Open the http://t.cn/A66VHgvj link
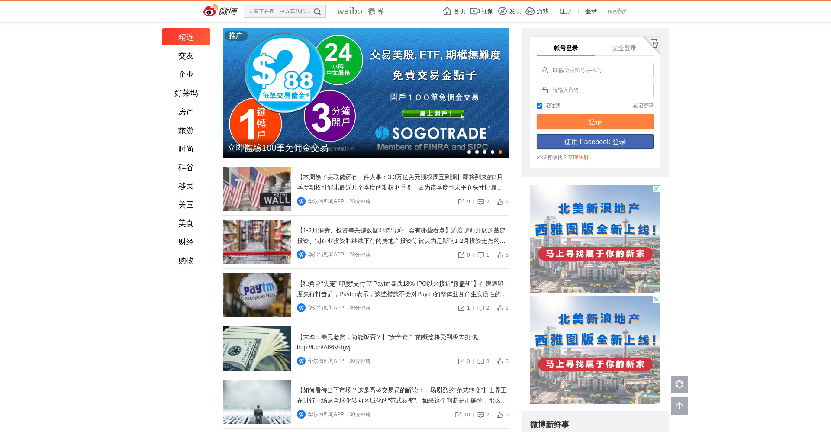 click(324, 347)
